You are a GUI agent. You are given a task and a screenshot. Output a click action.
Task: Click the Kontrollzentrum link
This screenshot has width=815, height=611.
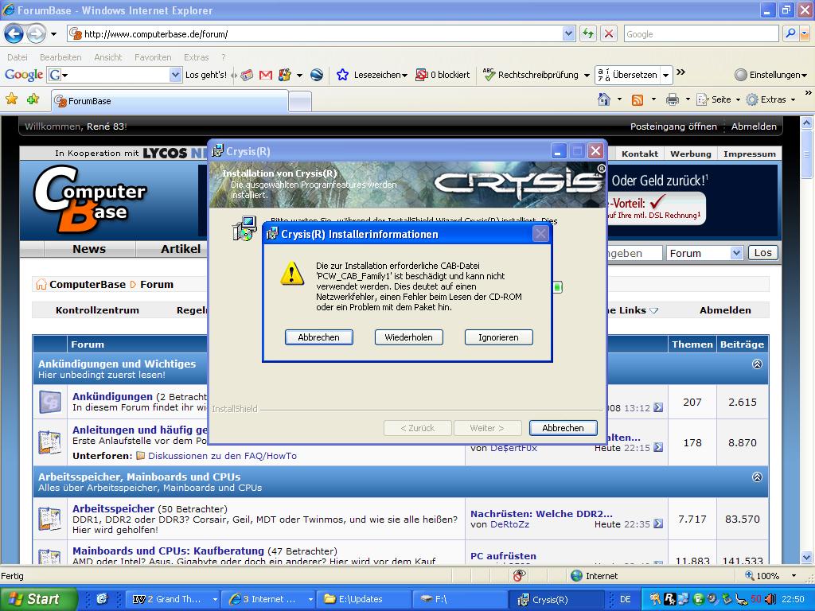click(x=97, y=310)
